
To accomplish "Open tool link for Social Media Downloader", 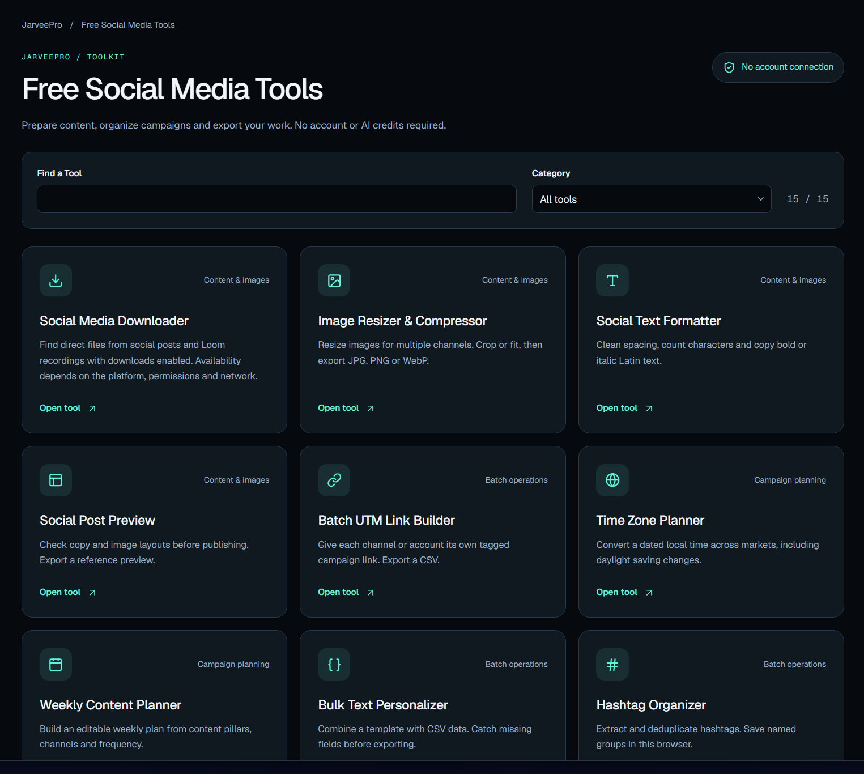I will (x=68, y=408).
